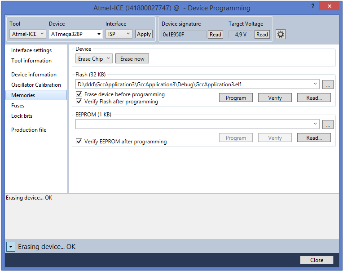Expand the status message arrow button
The image size is (343, 271).
click(10, 247)
